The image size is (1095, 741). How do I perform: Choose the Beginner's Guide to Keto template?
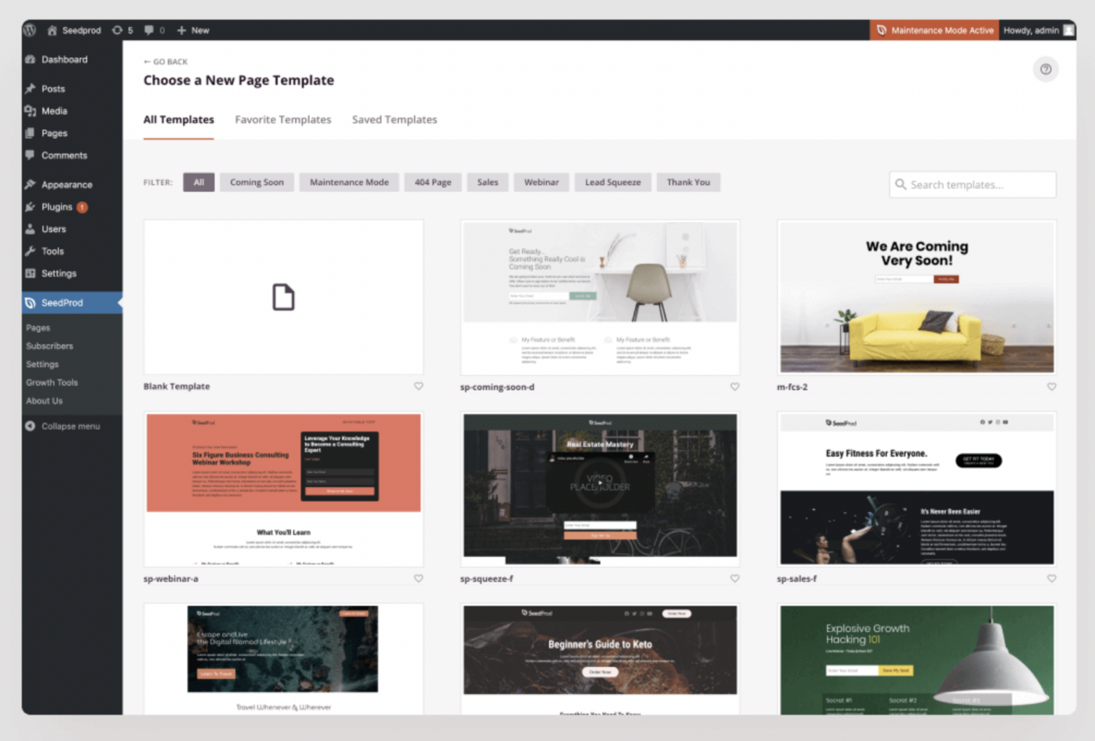click(600, 659)
